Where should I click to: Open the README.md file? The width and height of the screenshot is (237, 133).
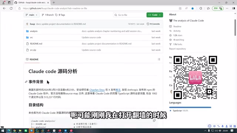point(36,44)
